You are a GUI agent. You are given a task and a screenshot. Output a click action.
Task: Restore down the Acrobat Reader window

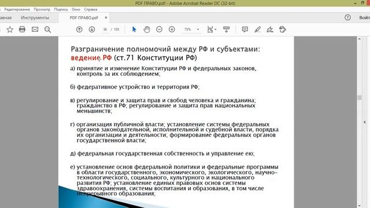[362, 3]
